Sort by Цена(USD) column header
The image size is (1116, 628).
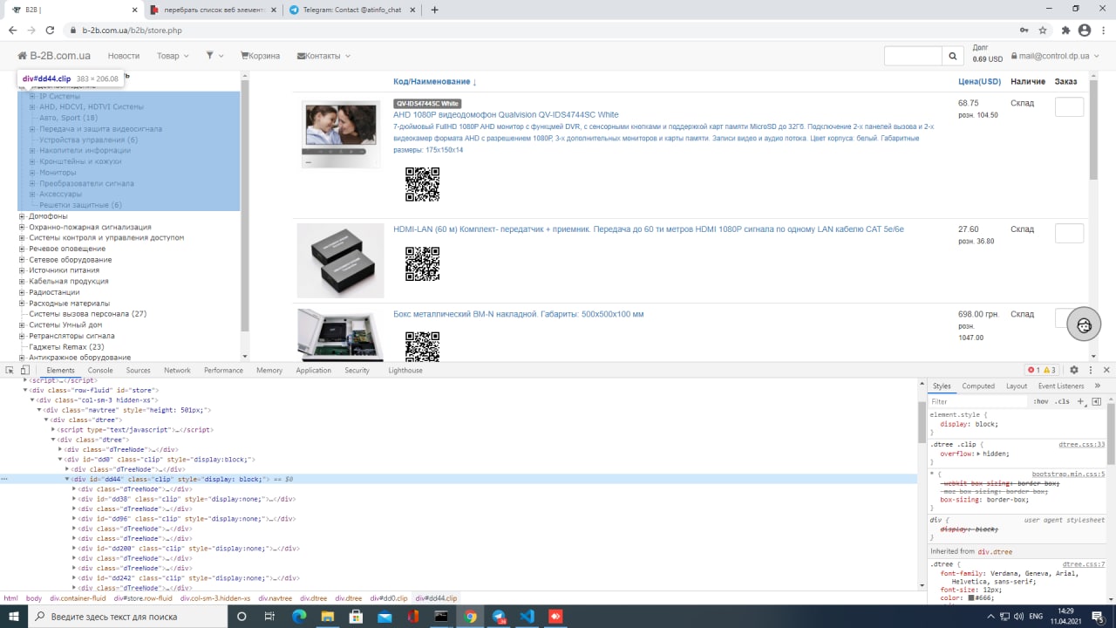(979, 81)
